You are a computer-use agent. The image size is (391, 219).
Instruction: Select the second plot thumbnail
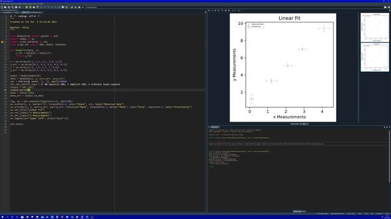pyautogui.click(x=375, y=57)
